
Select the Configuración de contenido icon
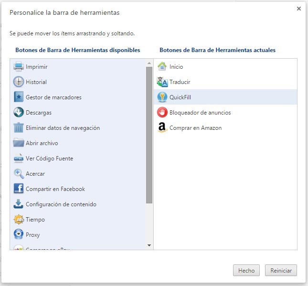point(19,204)
